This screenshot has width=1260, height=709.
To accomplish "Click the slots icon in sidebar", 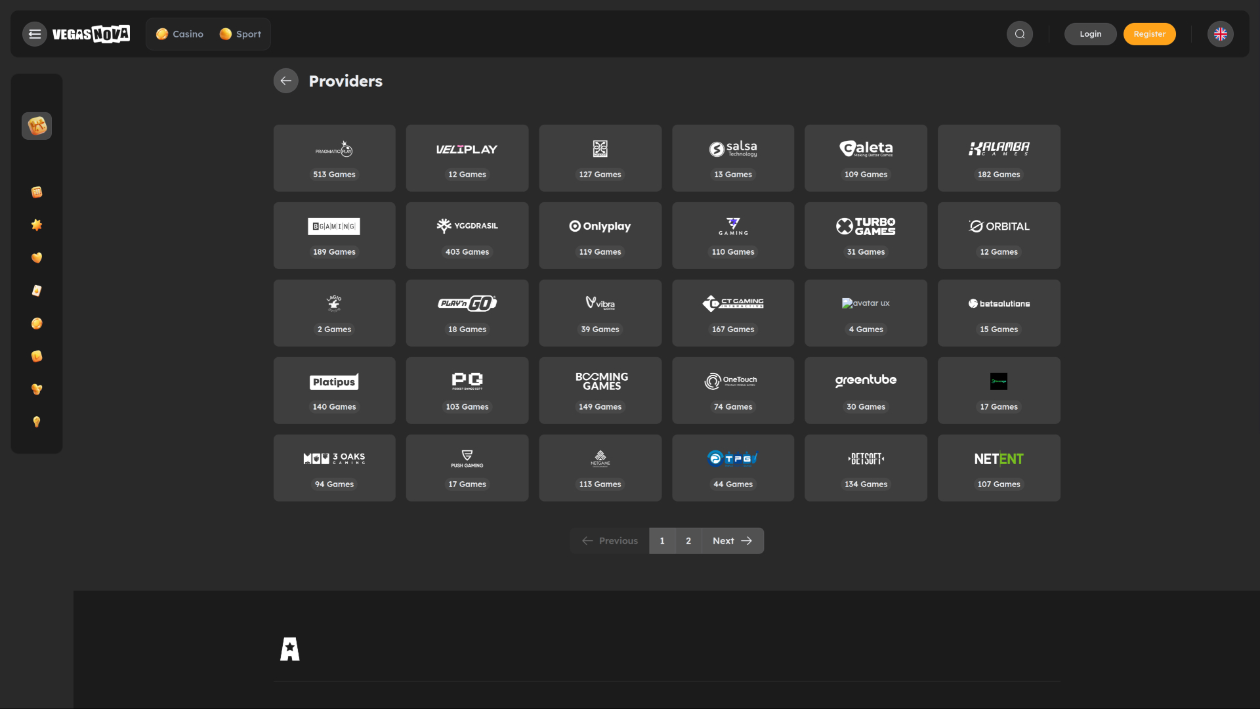I will [x=37, y=192].
